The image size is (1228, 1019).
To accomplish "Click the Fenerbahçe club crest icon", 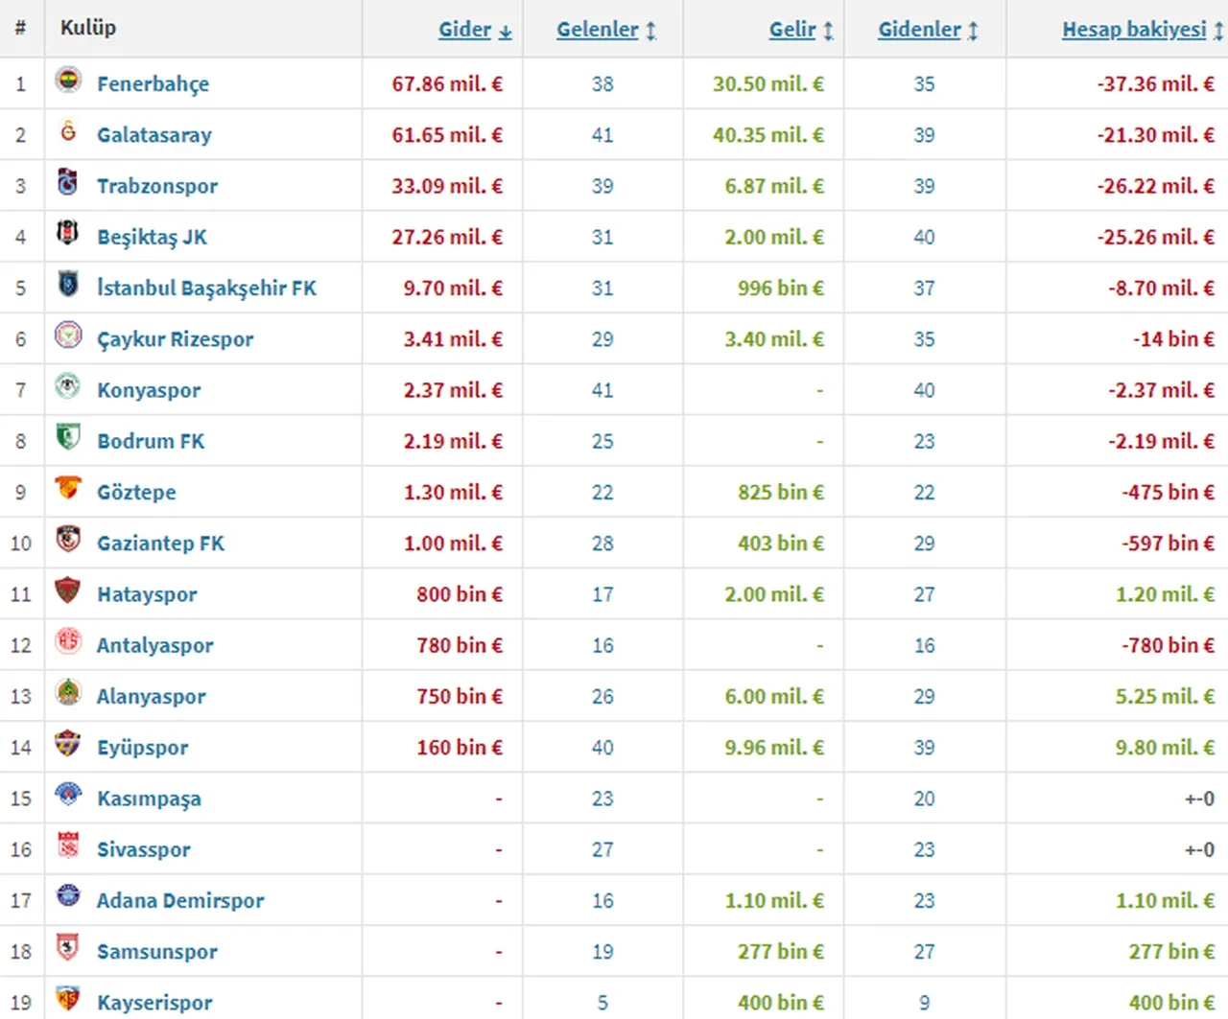I will (68, 81).
